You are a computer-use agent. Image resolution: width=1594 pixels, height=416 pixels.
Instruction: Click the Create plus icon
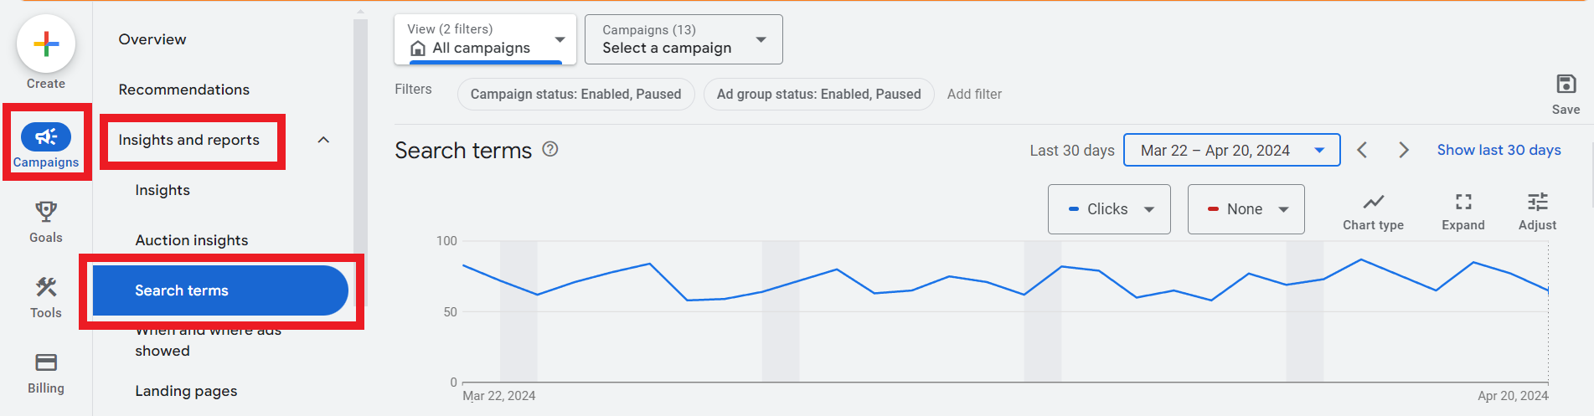(x=46, y=44)
